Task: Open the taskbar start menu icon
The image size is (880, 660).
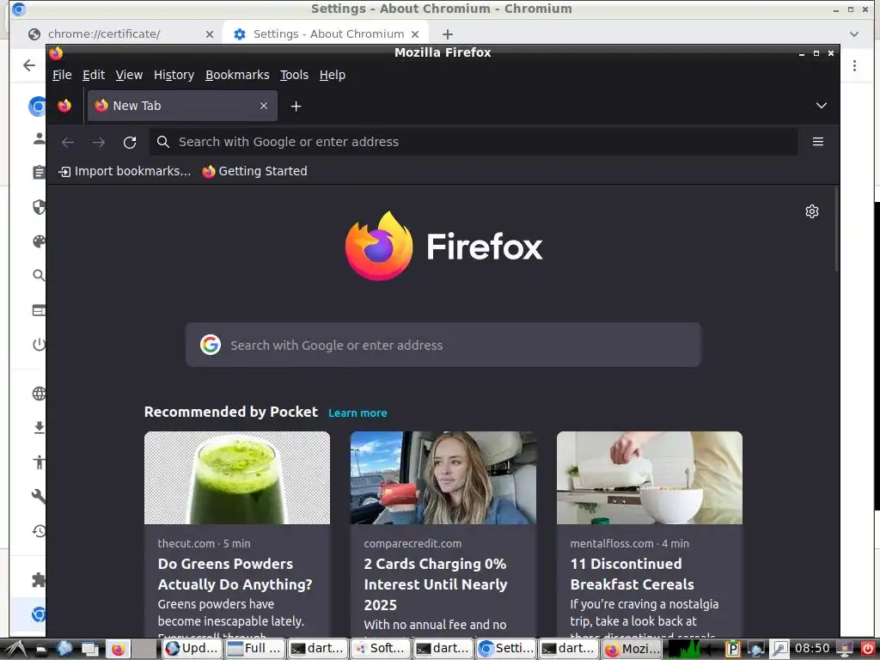Action: (15, 650)
